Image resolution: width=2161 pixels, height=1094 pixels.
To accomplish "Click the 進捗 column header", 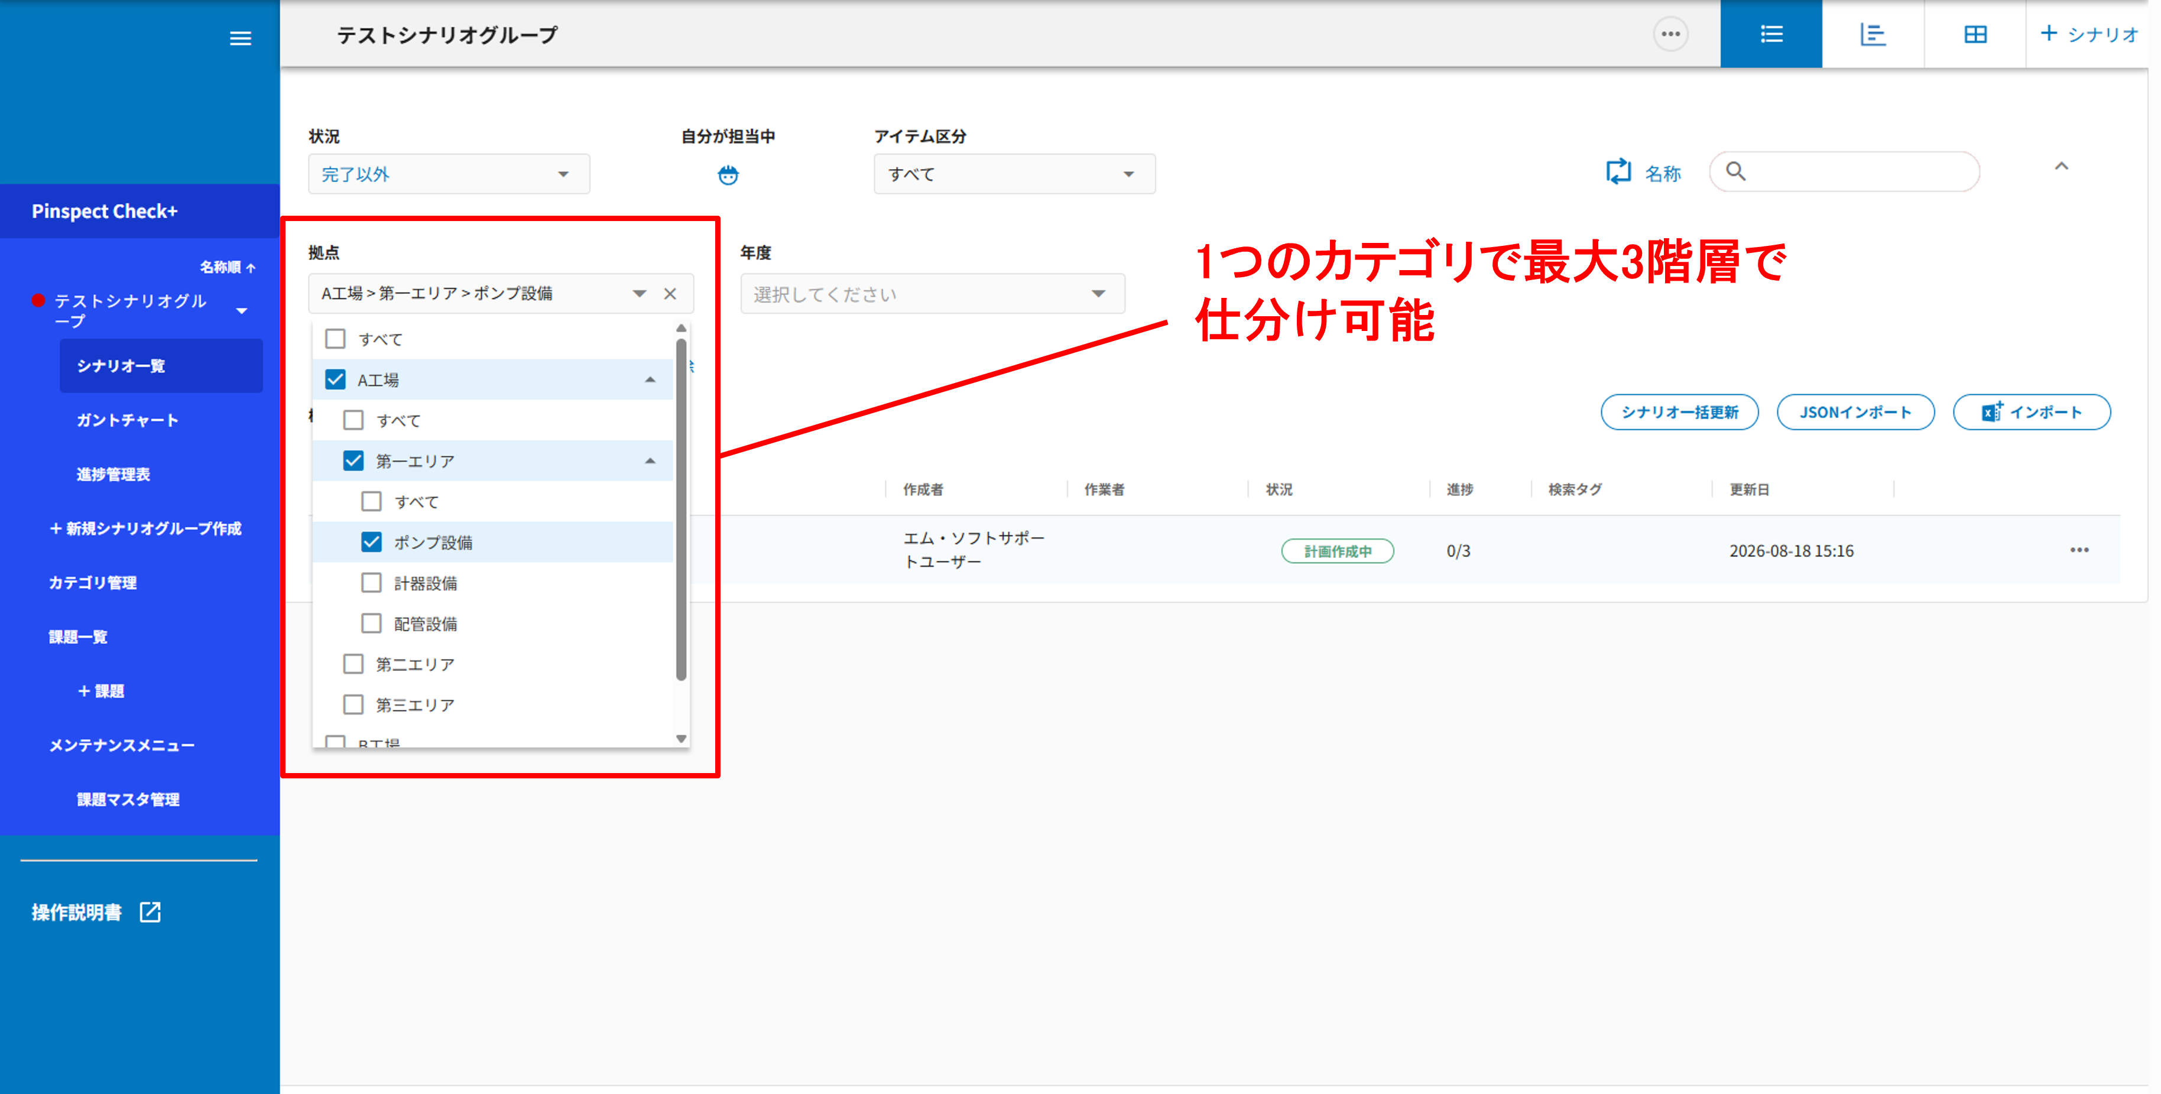I will pyautogui.click(x=1460, y=489).
